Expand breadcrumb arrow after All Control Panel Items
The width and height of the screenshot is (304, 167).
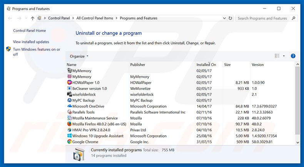116,18
